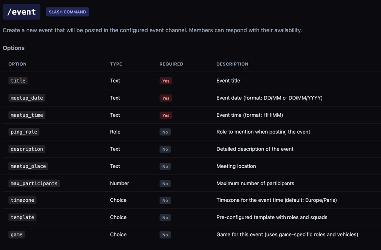Select the max_participants option tag
The height and width of the screenshot is (250, 381).
coord(34,184)
